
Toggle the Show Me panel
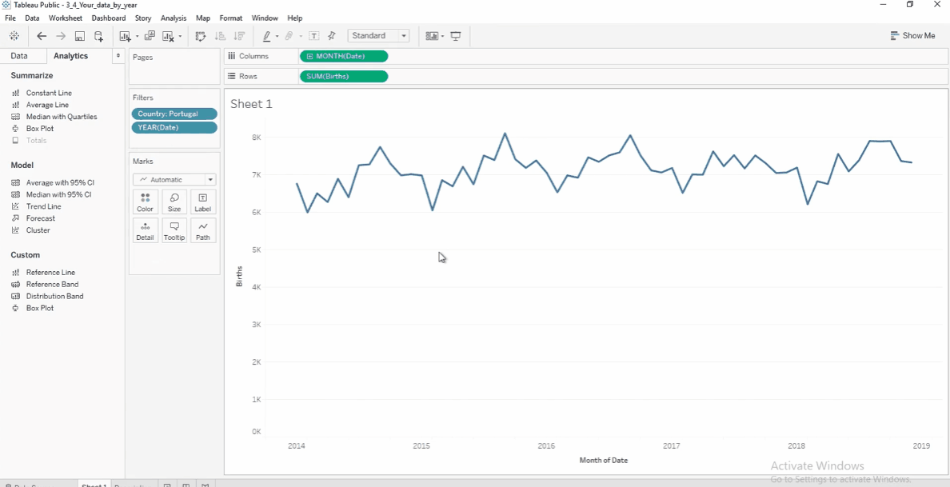click(912, 36)
